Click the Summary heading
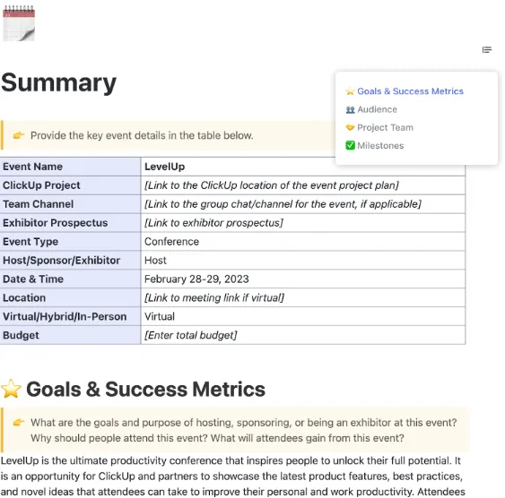505x498 pixels. point(58,82)
